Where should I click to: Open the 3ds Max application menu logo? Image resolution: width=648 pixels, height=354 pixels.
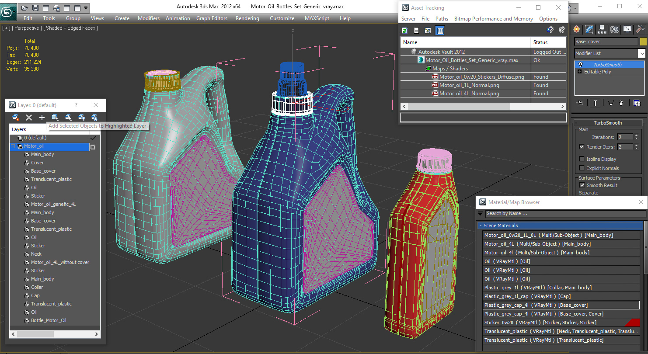8,11
